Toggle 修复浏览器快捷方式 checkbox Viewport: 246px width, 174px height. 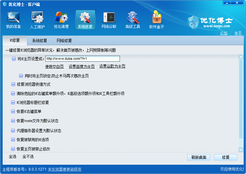coord(13,84)
